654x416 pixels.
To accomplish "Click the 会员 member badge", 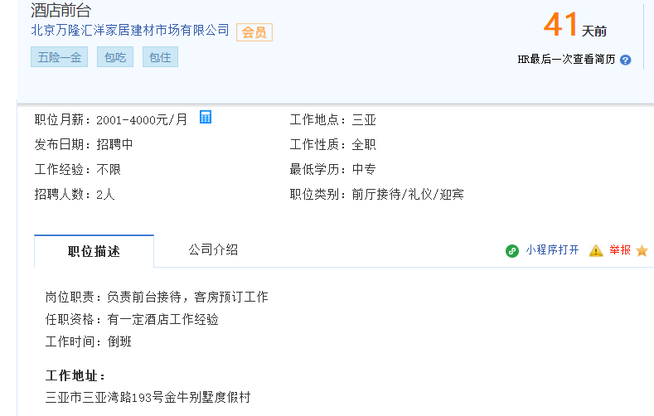I will [x=254, y=32].
